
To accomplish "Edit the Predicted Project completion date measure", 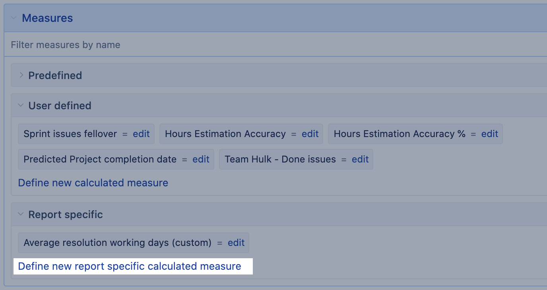I will tap(201, 159).
